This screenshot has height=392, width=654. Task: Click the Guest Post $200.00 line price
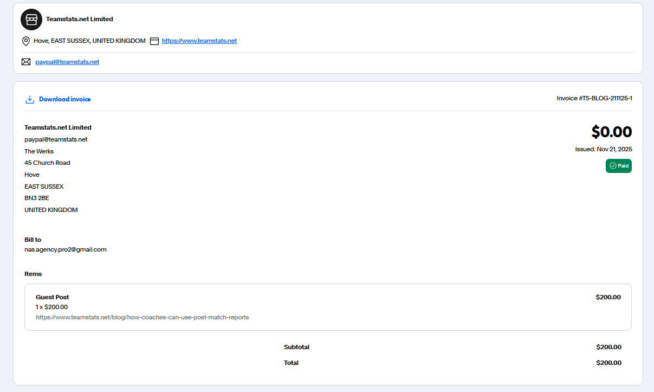[608, 297]
